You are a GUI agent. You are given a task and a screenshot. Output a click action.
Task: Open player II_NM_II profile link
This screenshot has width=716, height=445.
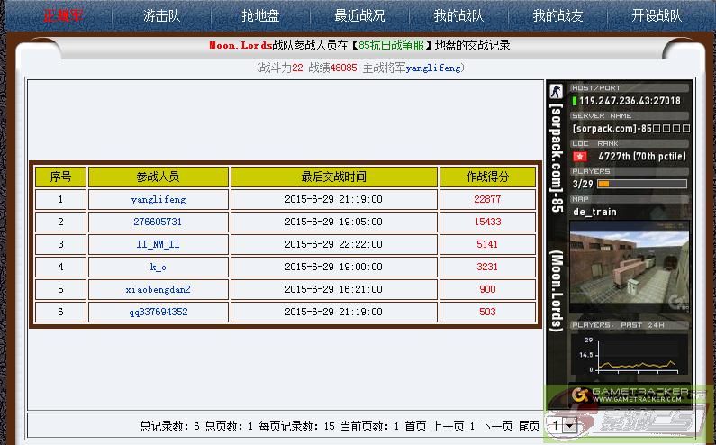158,244
